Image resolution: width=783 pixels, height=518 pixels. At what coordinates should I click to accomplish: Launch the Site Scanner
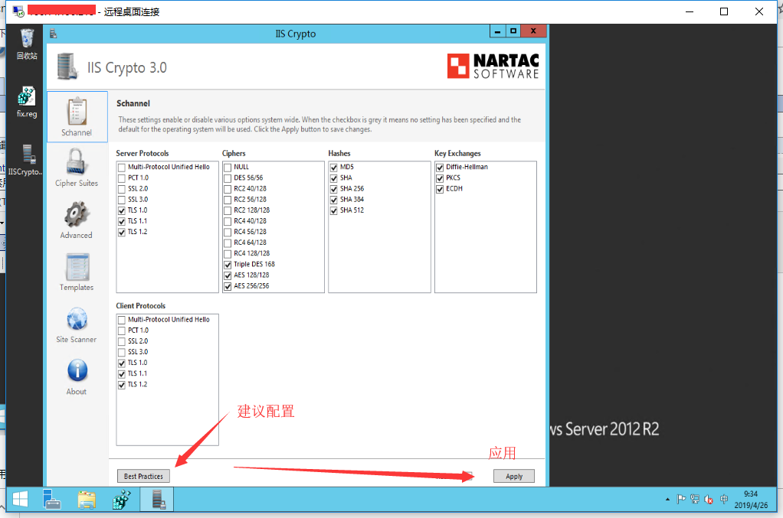click(x=76, y=324)
